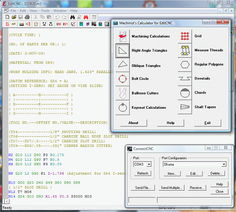Open the Edit menu
Viewport: 236px width, 212px height.
(x=23, y=10)
